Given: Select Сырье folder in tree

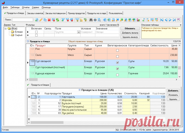Looking at the screenshot, I should click(x=17, y=35).
